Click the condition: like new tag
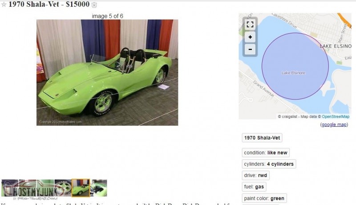This screenshot has width=356, height=205. point(266,153)
